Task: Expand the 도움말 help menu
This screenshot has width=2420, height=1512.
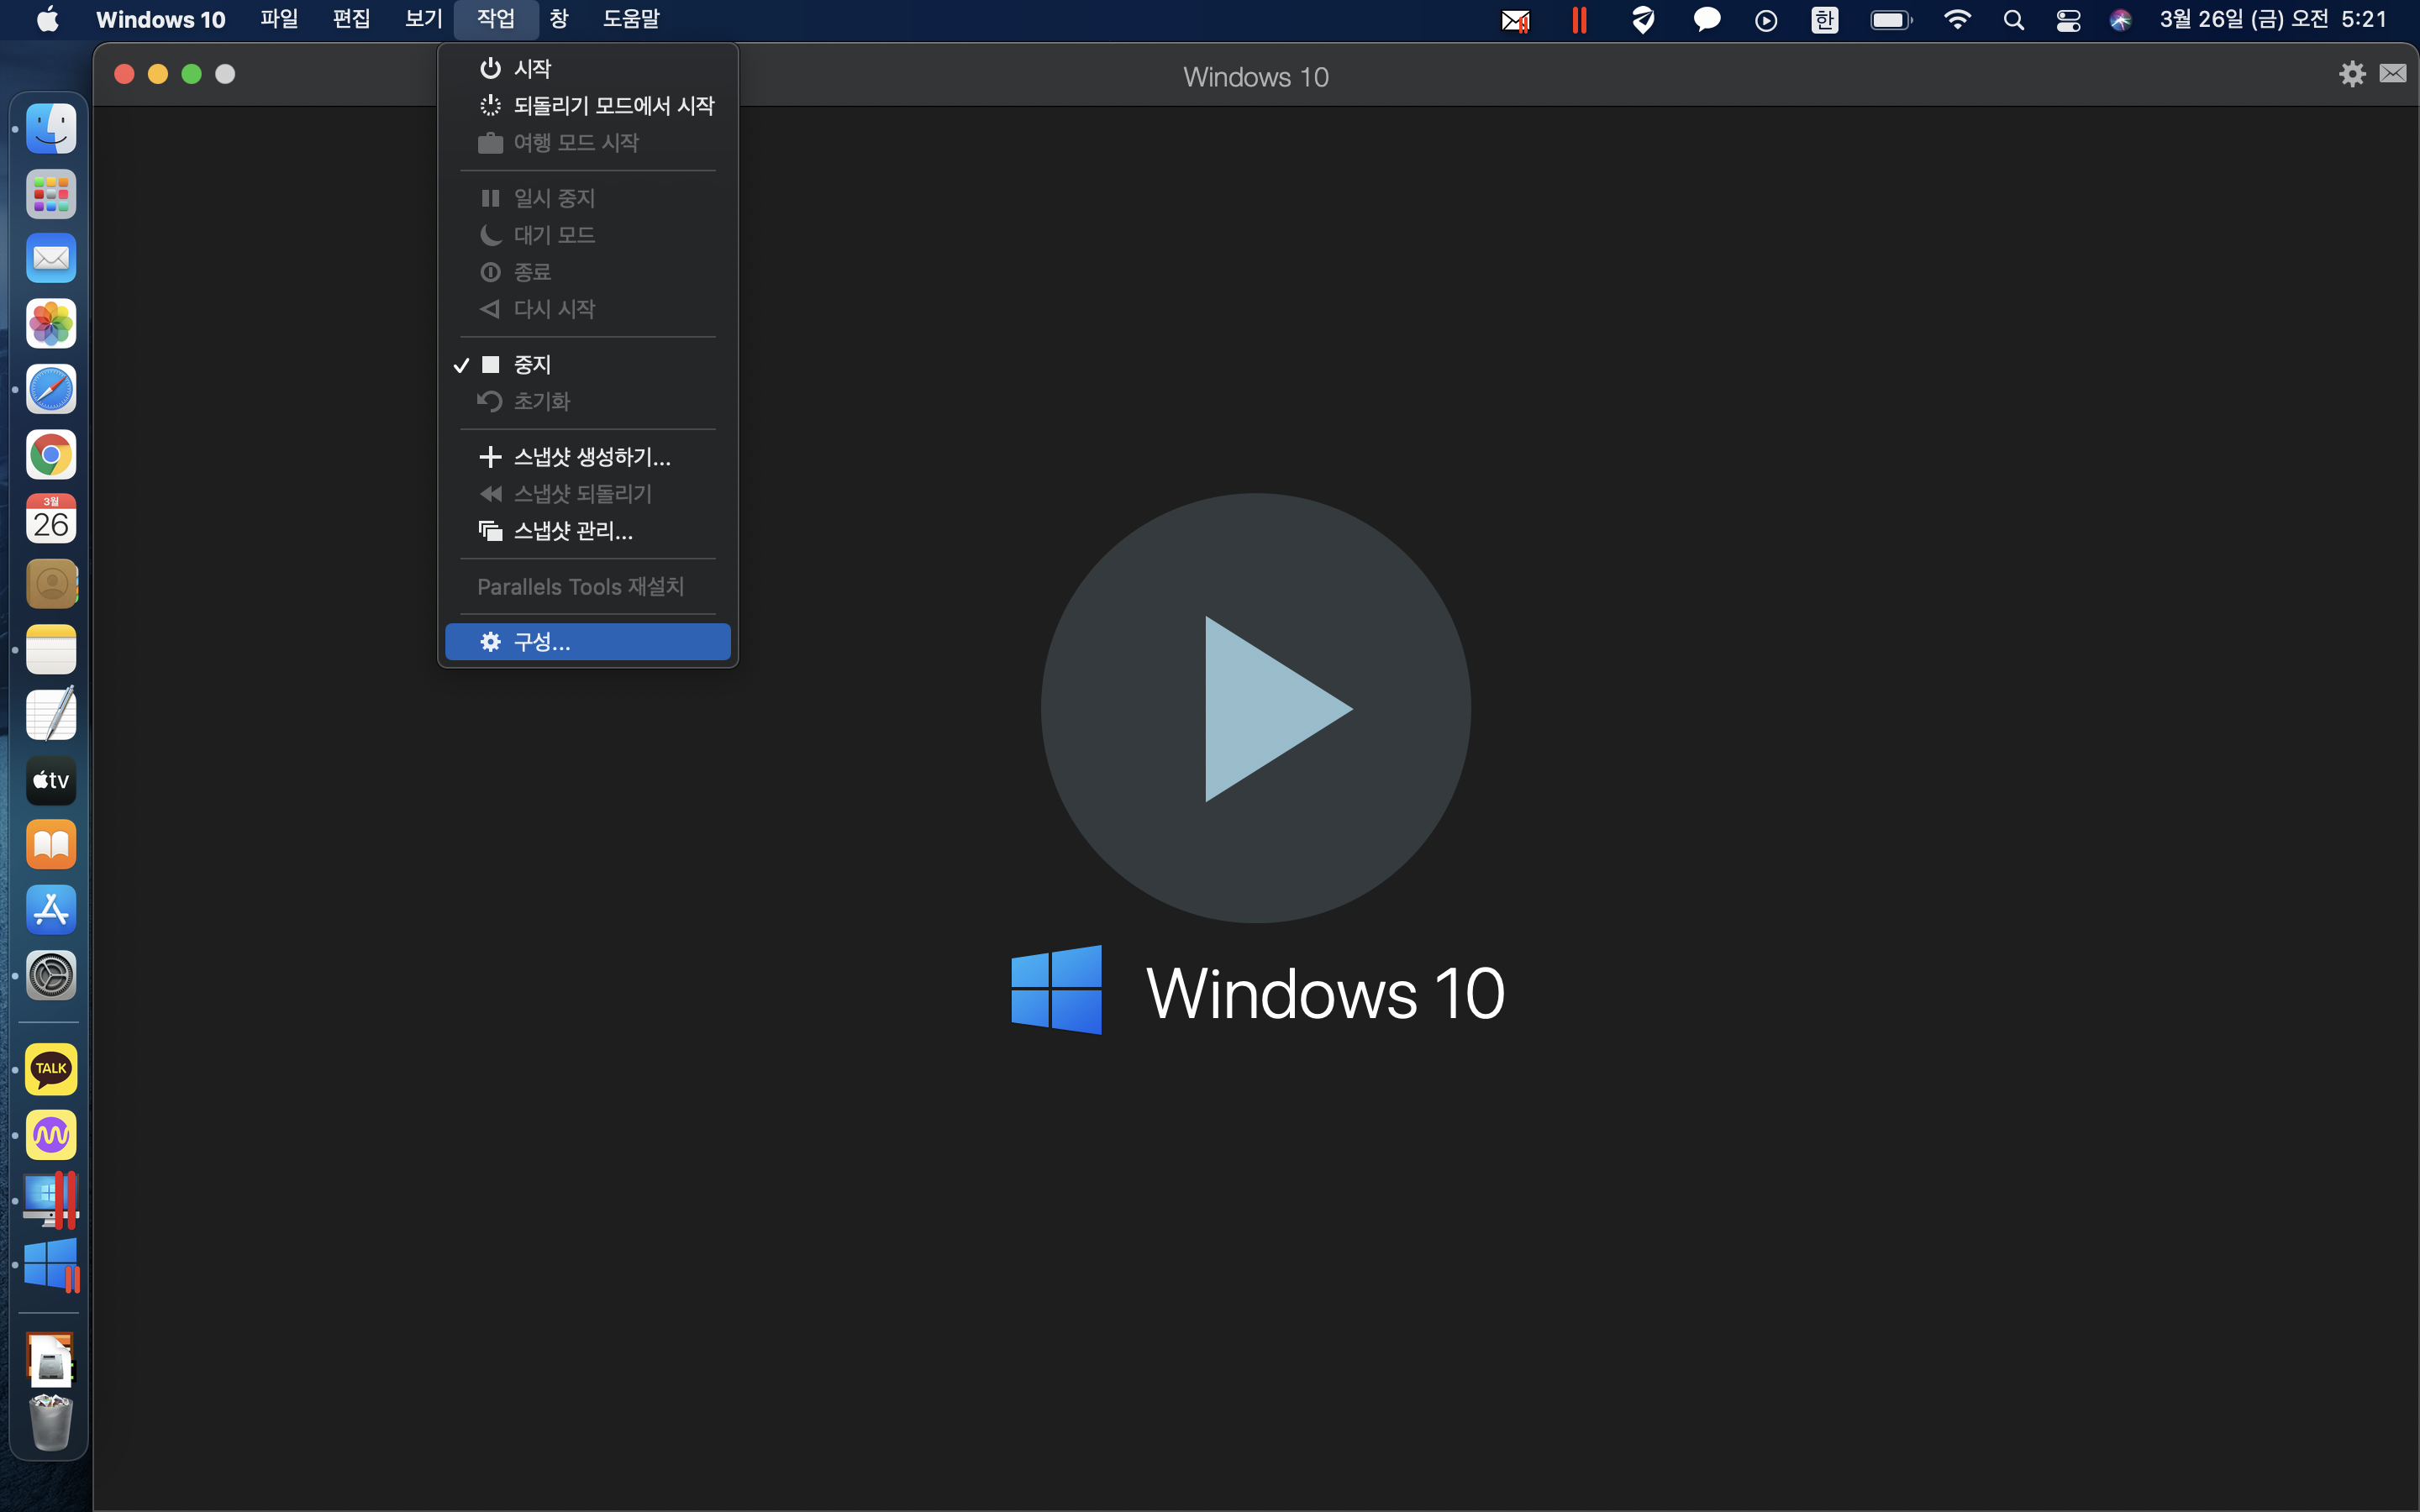Action: point(631,19)
